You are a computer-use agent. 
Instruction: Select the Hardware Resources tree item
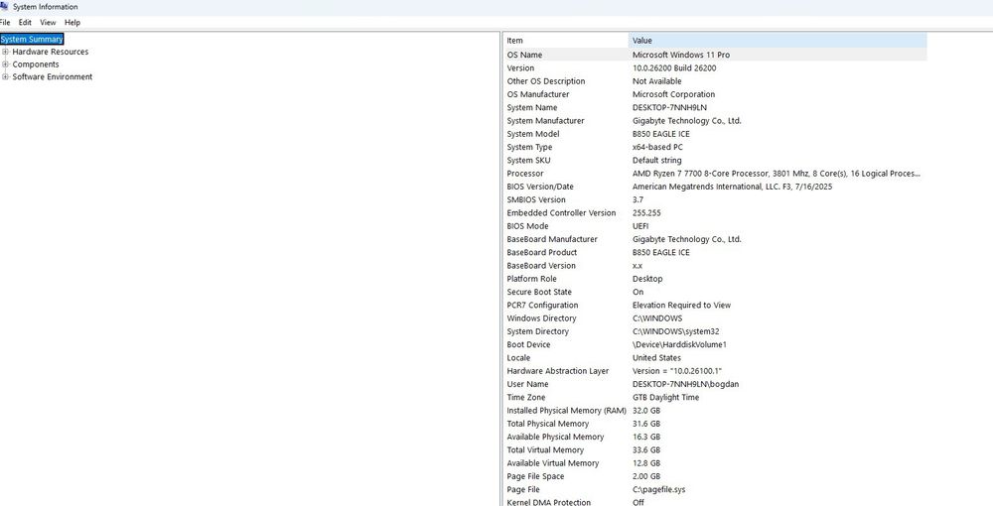coord(51,52)
